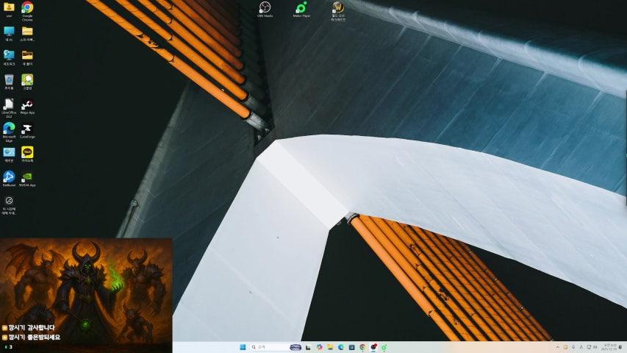This screenshot has width=627, height=353.
Task: Click the demon warlock image overlay
Action: point(86,283)
